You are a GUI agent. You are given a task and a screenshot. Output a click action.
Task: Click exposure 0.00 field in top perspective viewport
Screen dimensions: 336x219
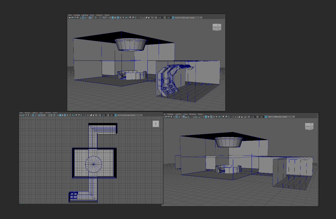pyautogui.click(x=160, y=18)
